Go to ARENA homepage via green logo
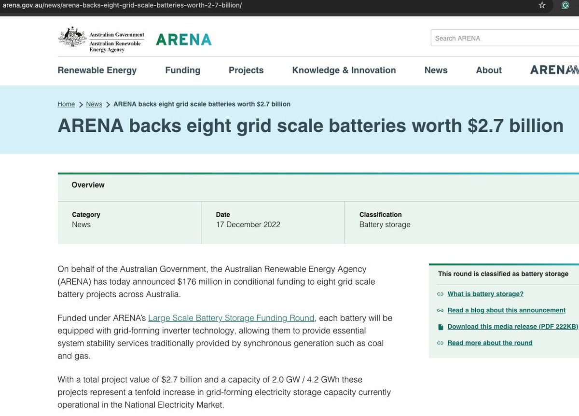 coord(183,39)
